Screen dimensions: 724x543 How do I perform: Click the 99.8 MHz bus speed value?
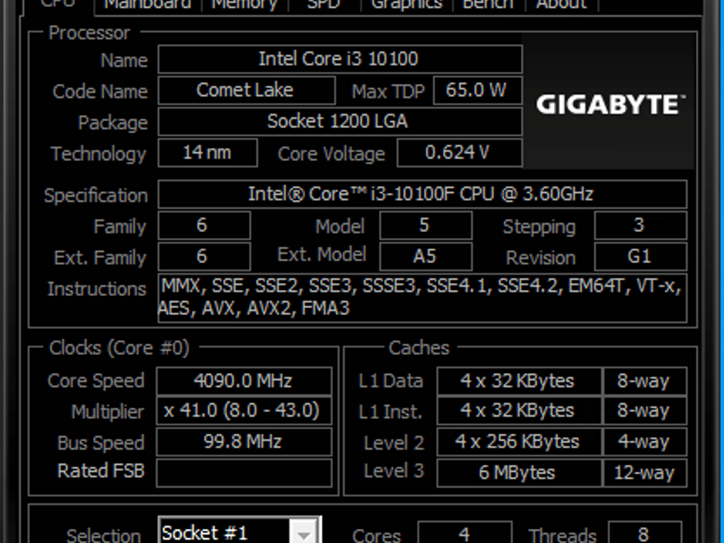click(244, 442)
